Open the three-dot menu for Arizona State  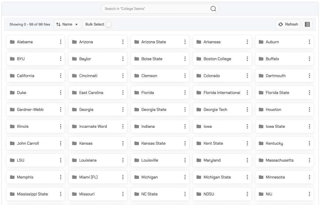pos(185,42)
